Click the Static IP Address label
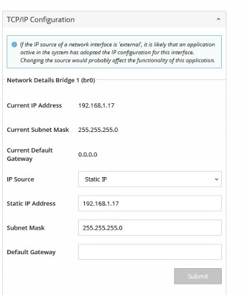Screen dimensions: 243x295 tap(31, 203)
